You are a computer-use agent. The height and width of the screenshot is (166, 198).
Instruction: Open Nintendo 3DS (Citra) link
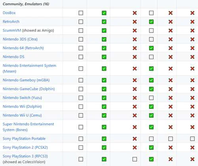coord(20,39)
